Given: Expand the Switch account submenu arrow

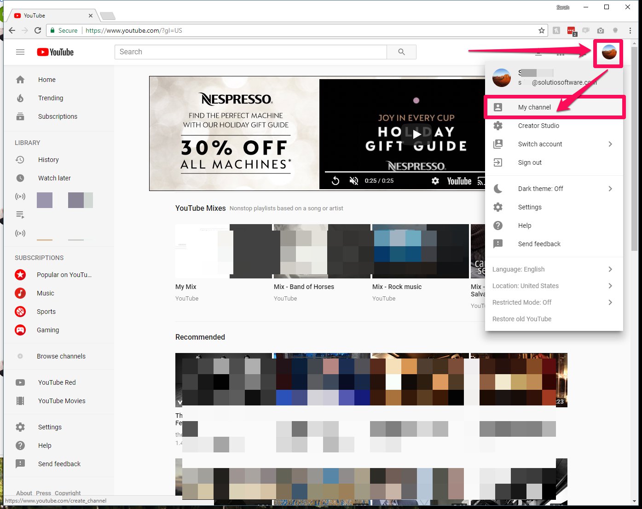Looking at the screenshot, I should (610, 144).
